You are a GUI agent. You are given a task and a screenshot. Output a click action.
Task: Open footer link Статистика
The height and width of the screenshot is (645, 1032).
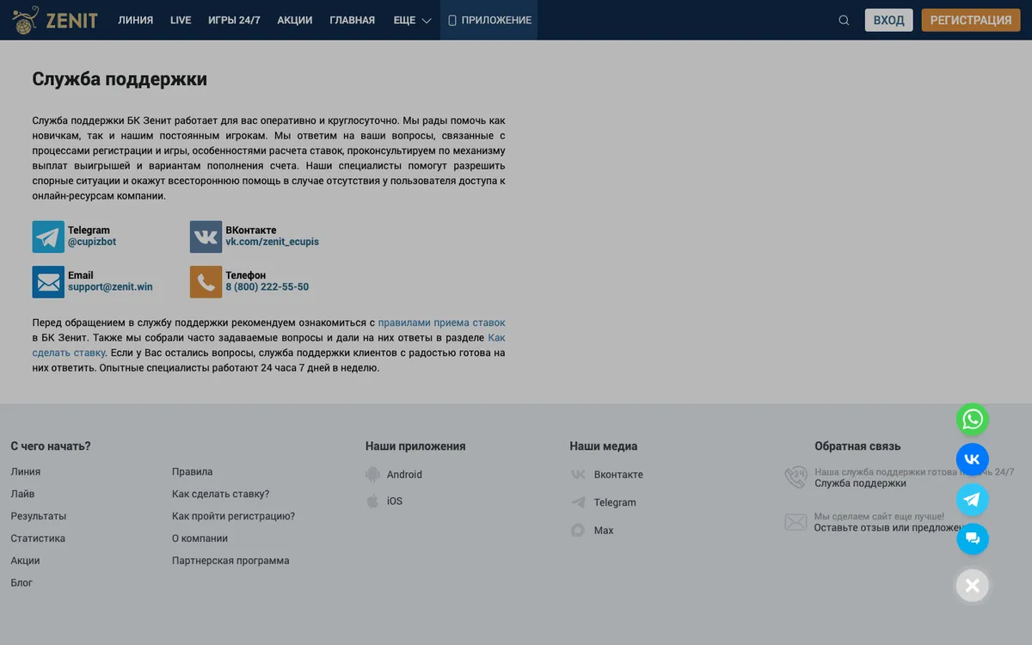(x=38, y=538)
